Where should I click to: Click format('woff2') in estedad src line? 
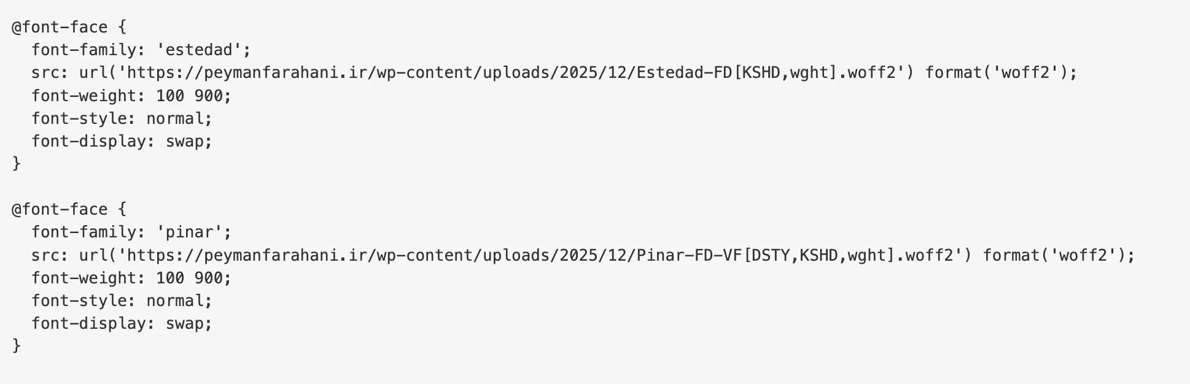(x=996, y=73)
